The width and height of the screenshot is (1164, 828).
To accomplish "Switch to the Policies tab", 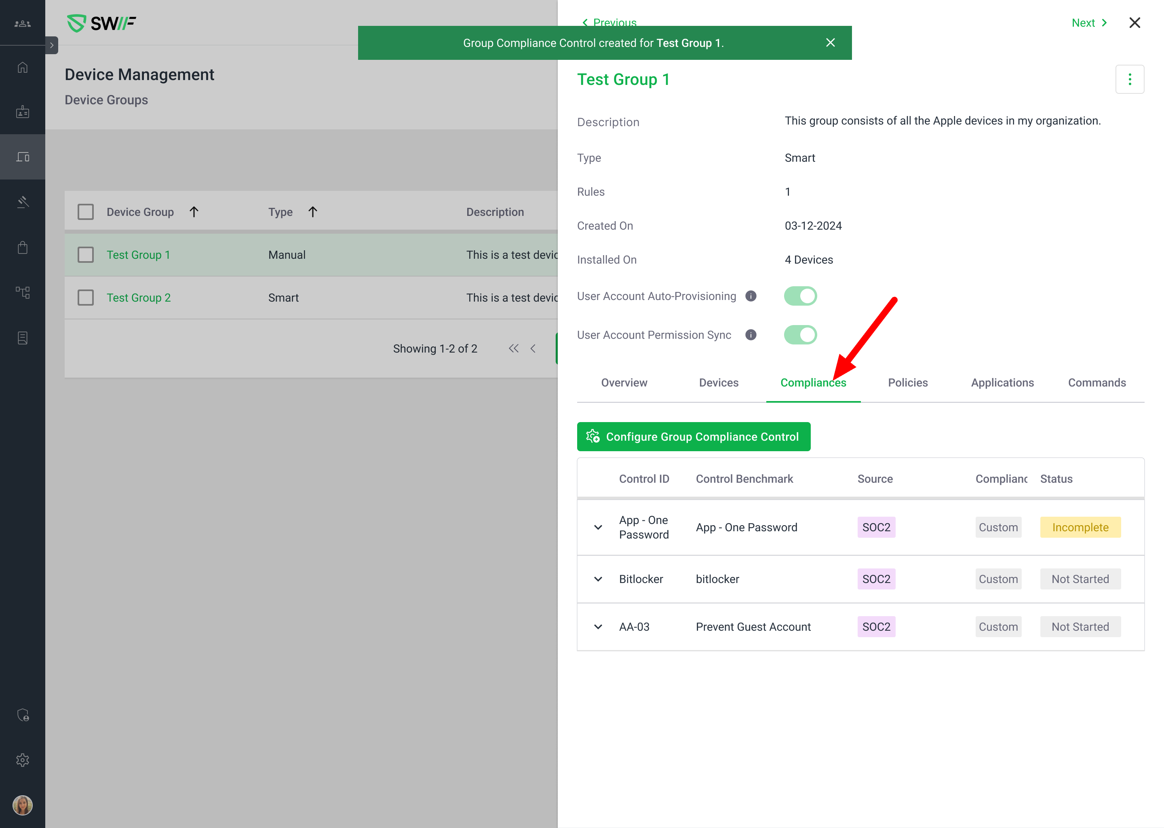I will click(908, 383).
